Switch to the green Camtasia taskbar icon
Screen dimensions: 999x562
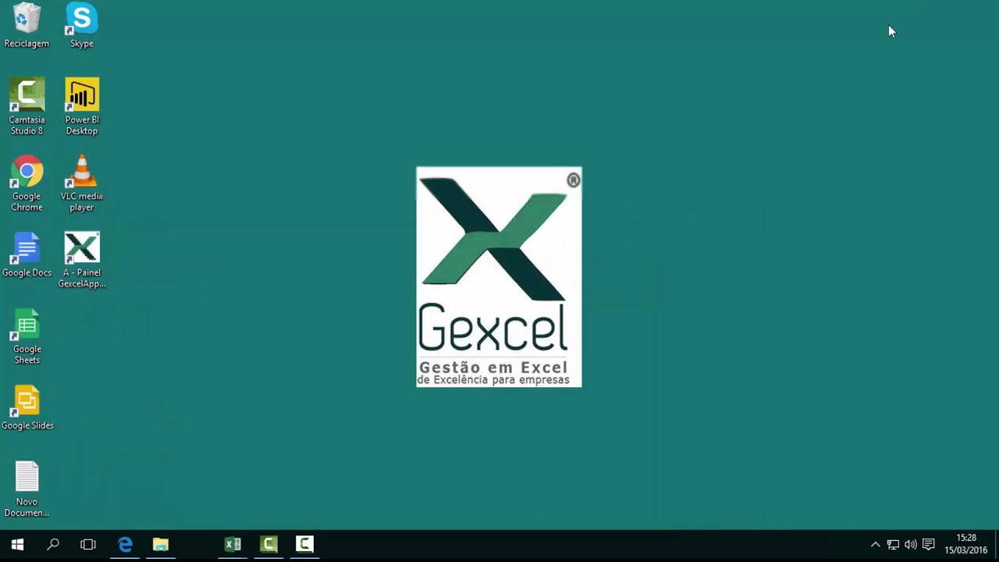coord(268,545)
